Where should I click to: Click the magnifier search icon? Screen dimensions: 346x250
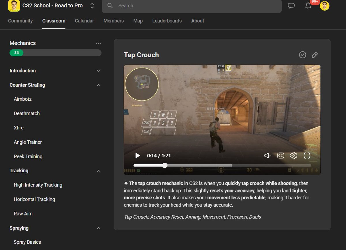110,6
